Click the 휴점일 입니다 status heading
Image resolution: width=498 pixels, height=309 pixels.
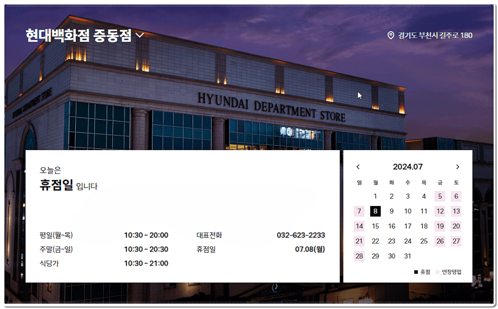click(69, 185)
